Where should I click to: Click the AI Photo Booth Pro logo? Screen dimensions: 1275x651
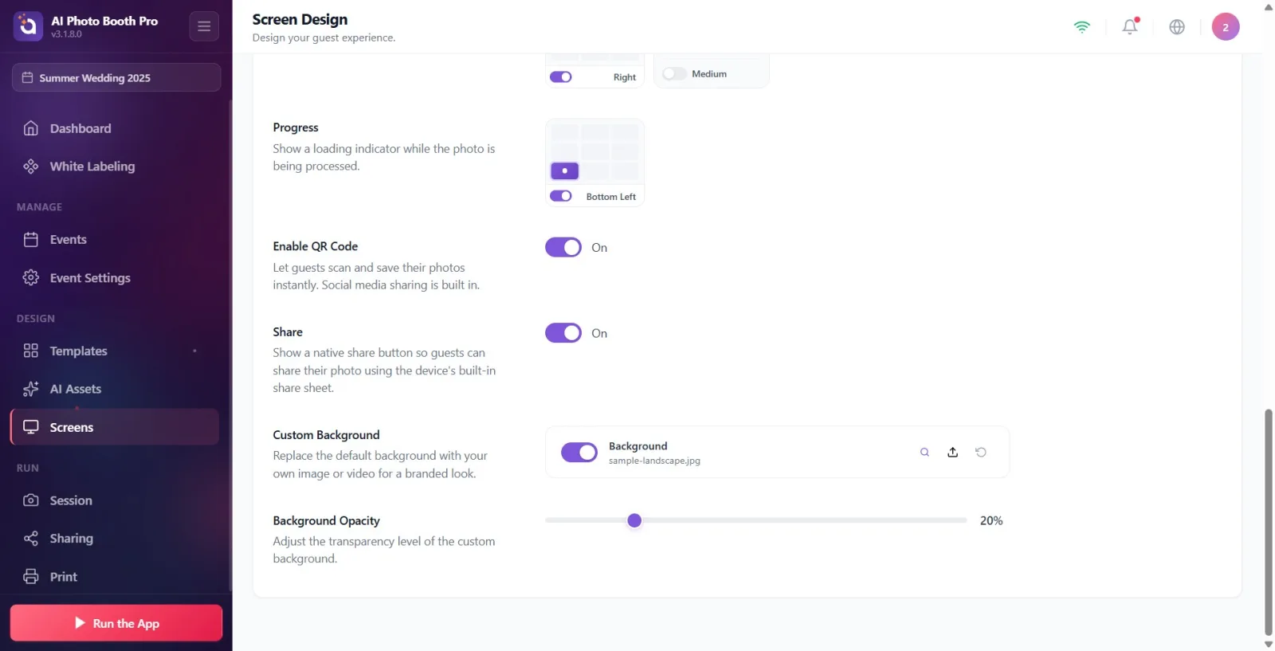click(x=28, y=26)
